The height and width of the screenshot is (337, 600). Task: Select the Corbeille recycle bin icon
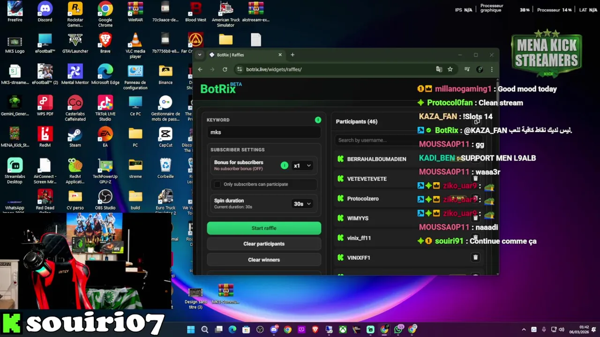click(165, 169)
